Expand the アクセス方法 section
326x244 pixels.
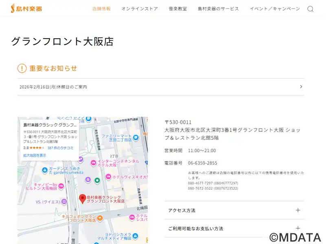click(298, 210)
